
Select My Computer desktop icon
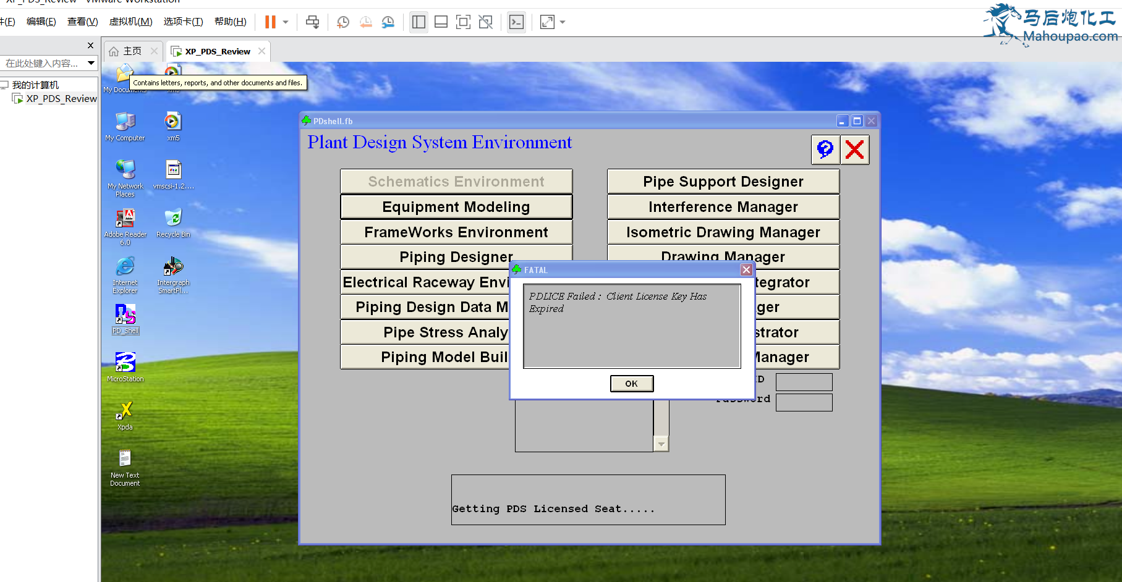pos(125,127)
